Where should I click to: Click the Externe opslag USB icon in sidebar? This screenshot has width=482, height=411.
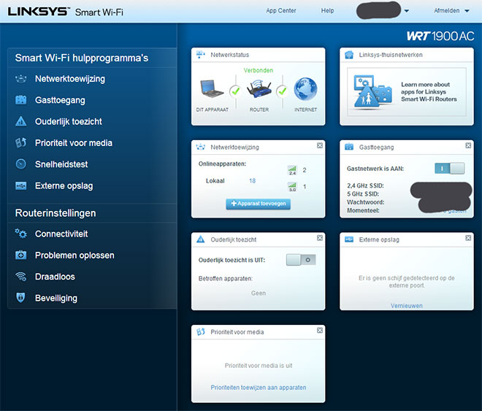point(21,185)
